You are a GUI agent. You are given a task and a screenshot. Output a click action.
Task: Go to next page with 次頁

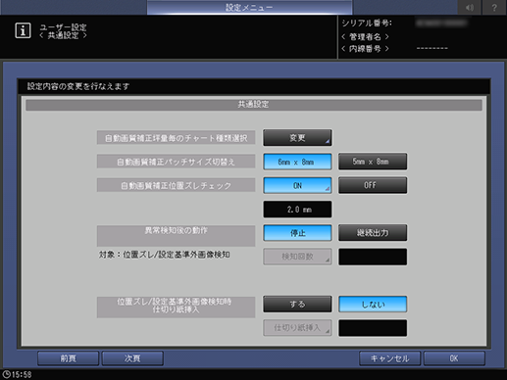[x=132, y=358]
